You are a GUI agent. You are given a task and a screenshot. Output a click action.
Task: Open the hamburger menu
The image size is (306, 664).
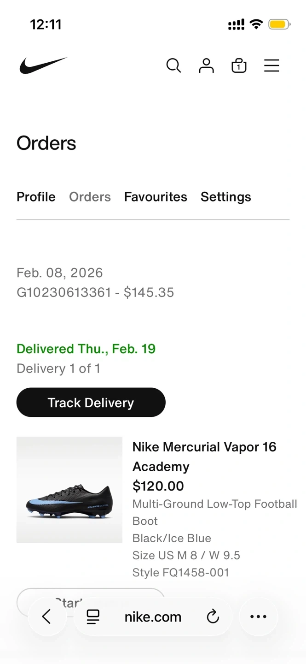[271, 65]
